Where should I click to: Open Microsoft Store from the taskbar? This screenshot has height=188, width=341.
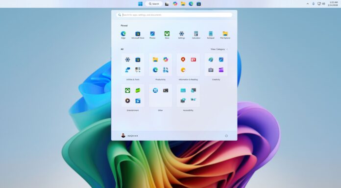tap(198, 4)
